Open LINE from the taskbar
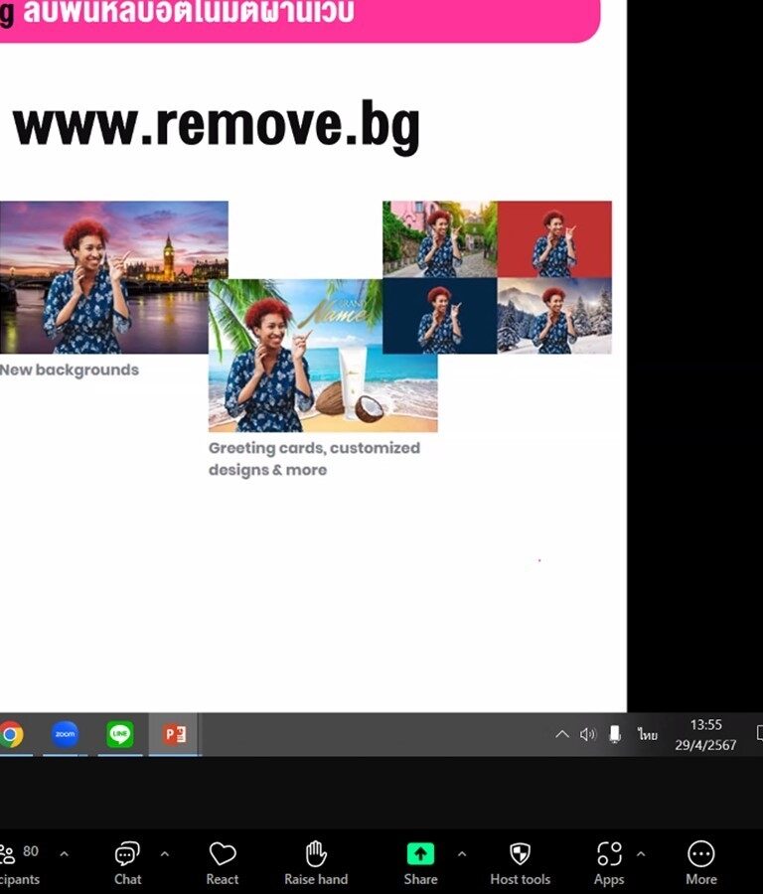The width and height of the screenshot is (763, 894). click(120, 734)
